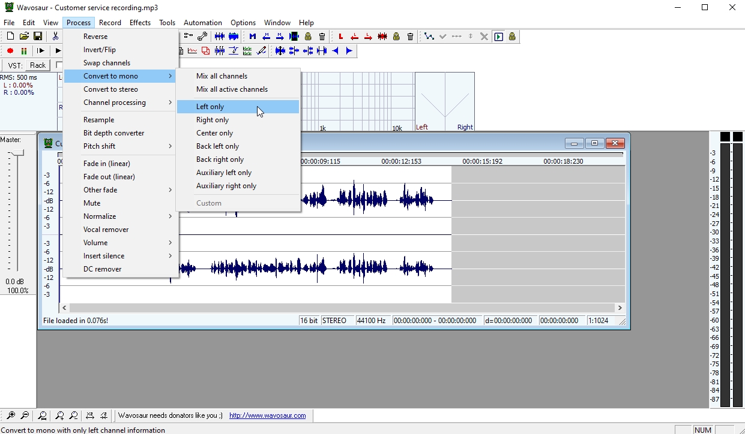Click the blue M add marker icon

tap(252, 37)
